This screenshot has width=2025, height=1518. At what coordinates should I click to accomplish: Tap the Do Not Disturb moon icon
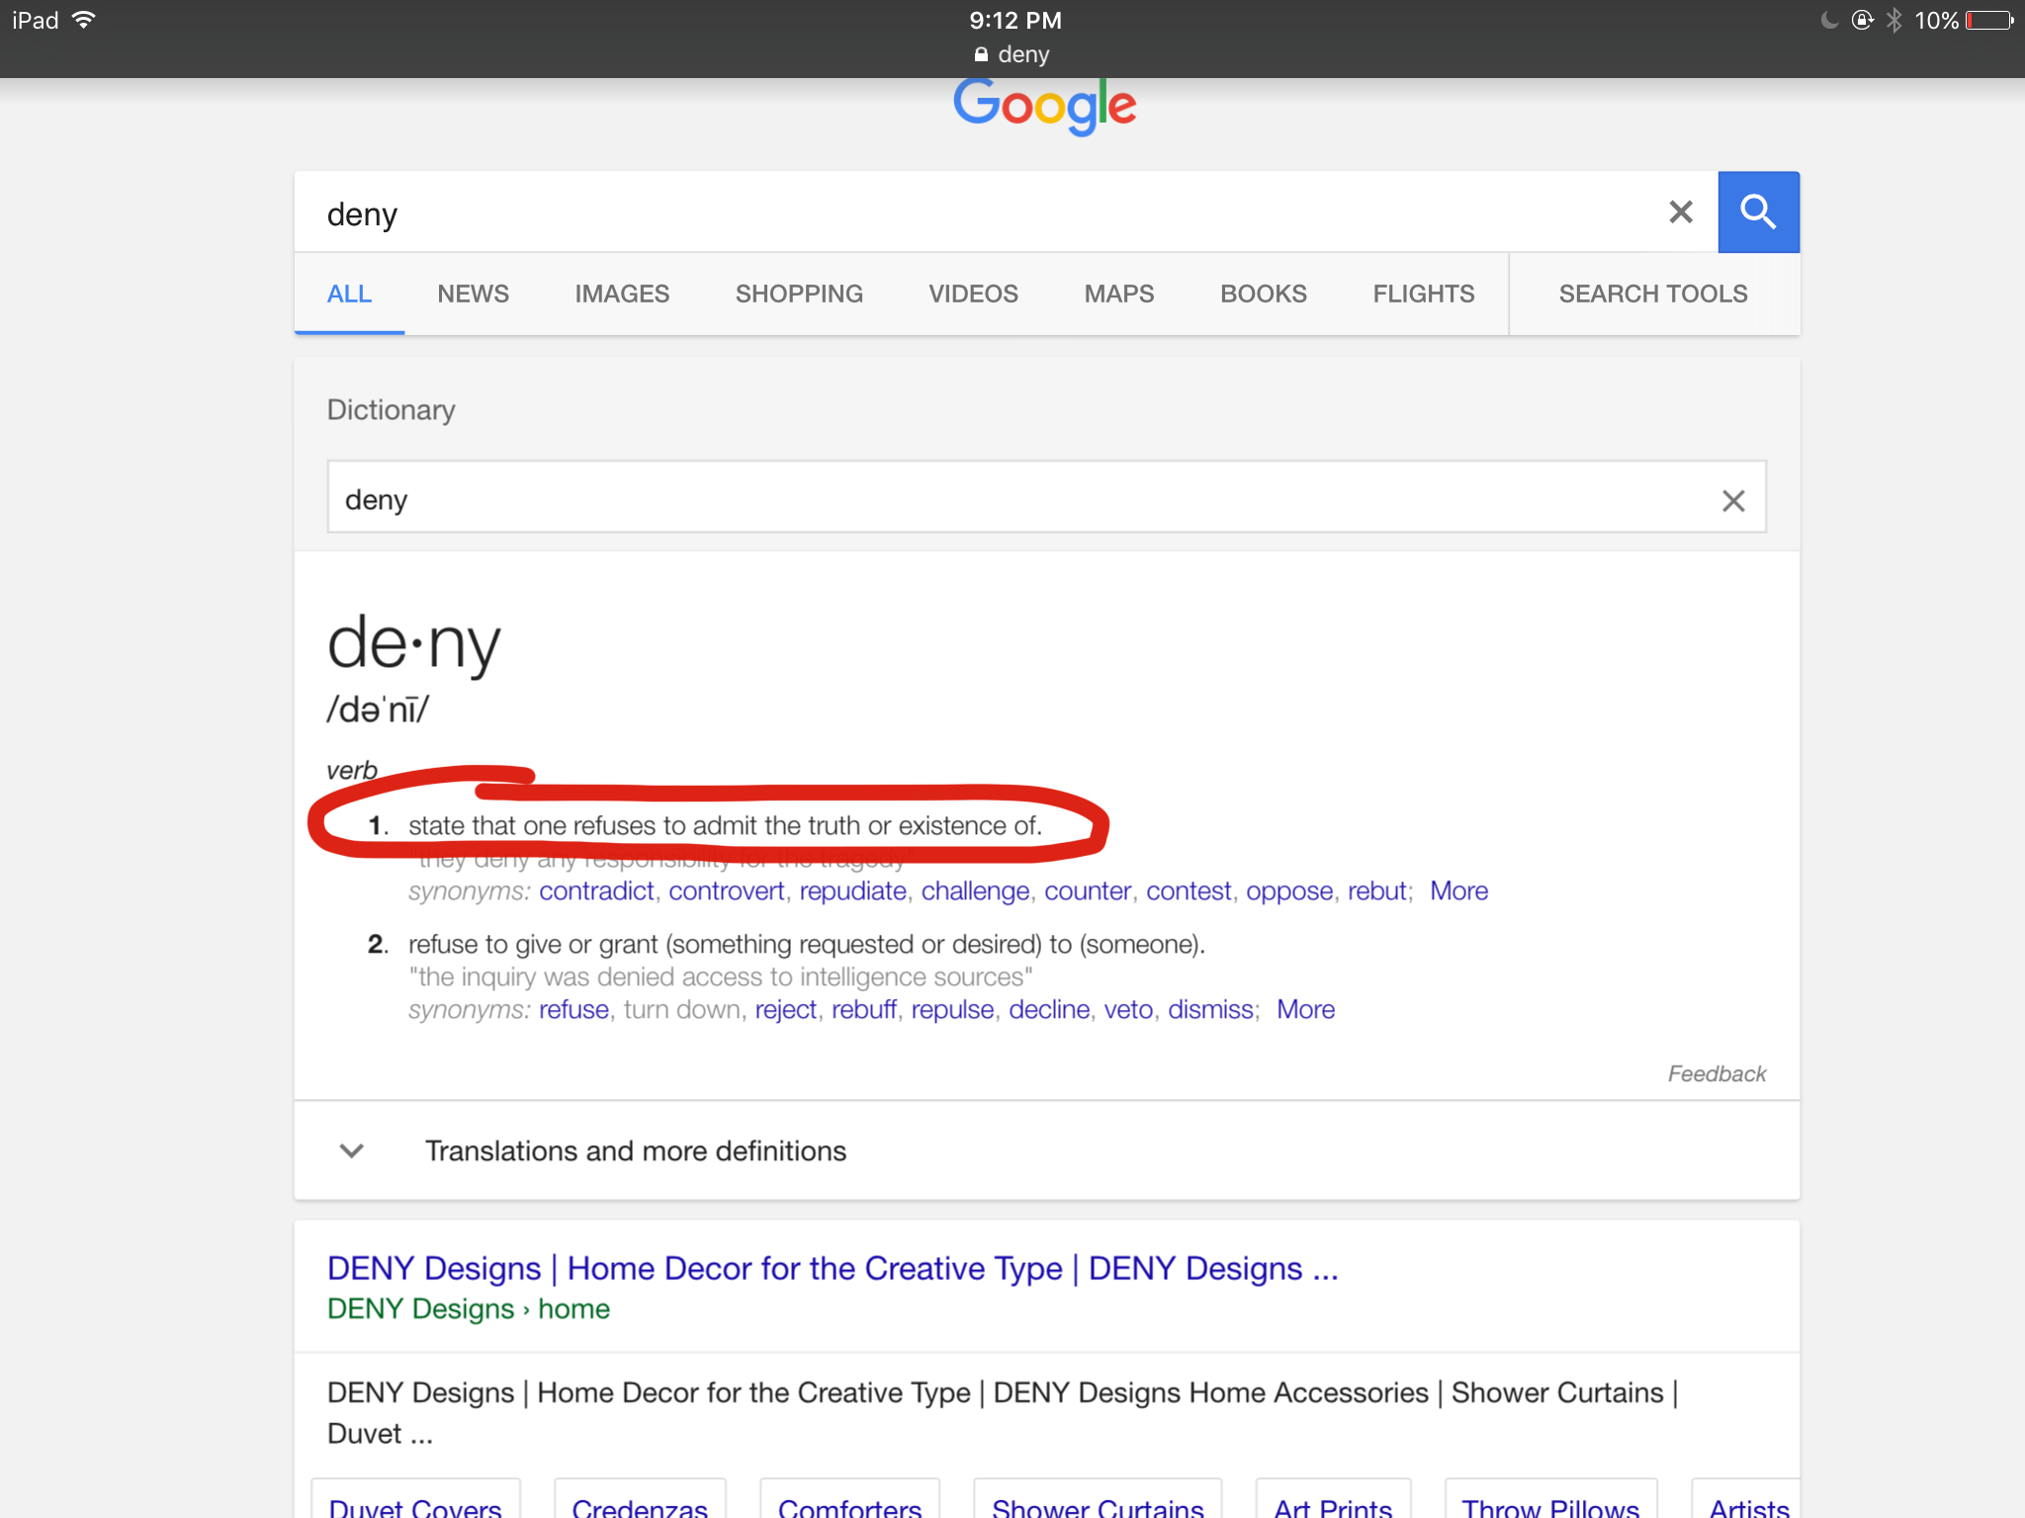click(x=1829, y=21)
